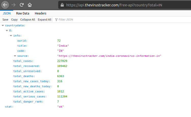191x117 pixels.
Task: Select the JSON tab
Action: tap(7, 13)
